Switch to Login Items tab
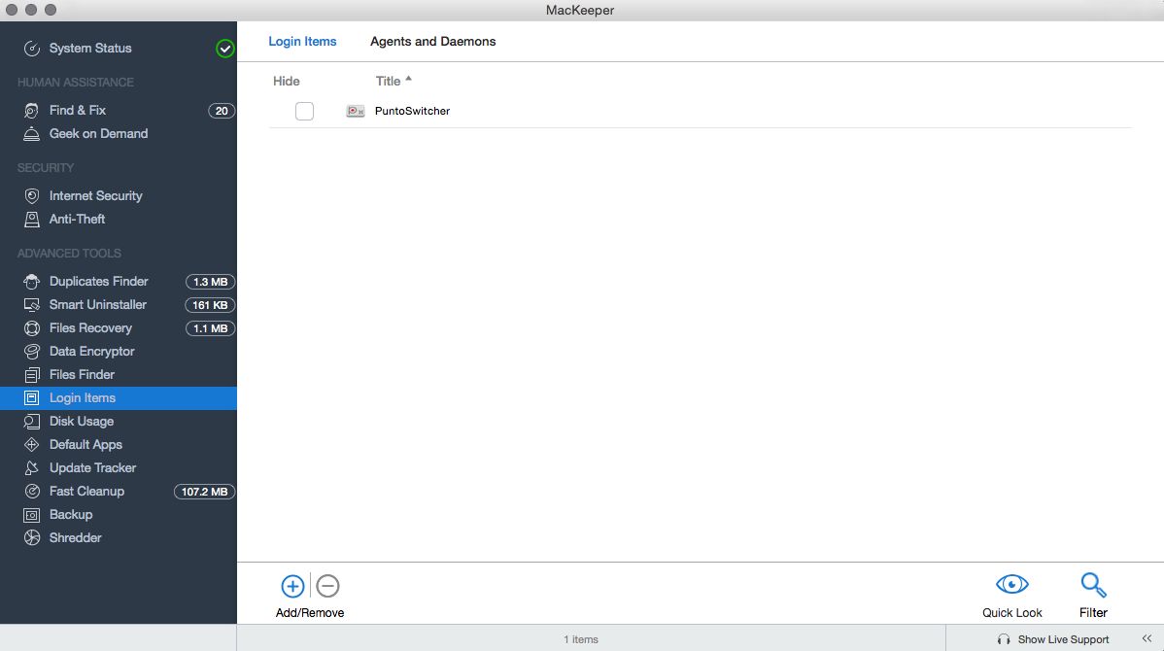Viewport: 1164px width, 651px height. click(x=302, y=42)
